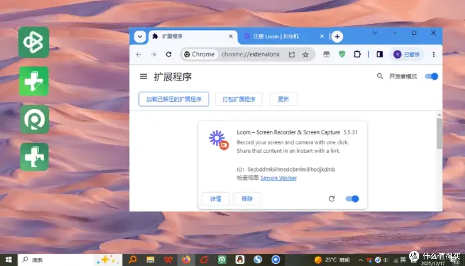Focus the chrome://extensions address bar
Screen dimensions: 465x266
click(x=250, y=54)
